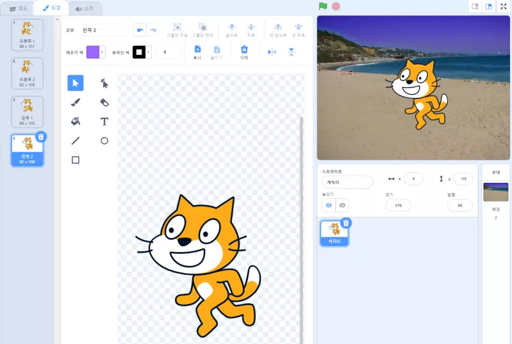
Task: Click the purple fill color swatch
Action: point(93,52)
